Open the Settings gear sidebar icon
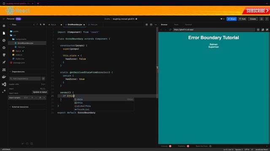The image size is (270, 151). pos(4,48)
